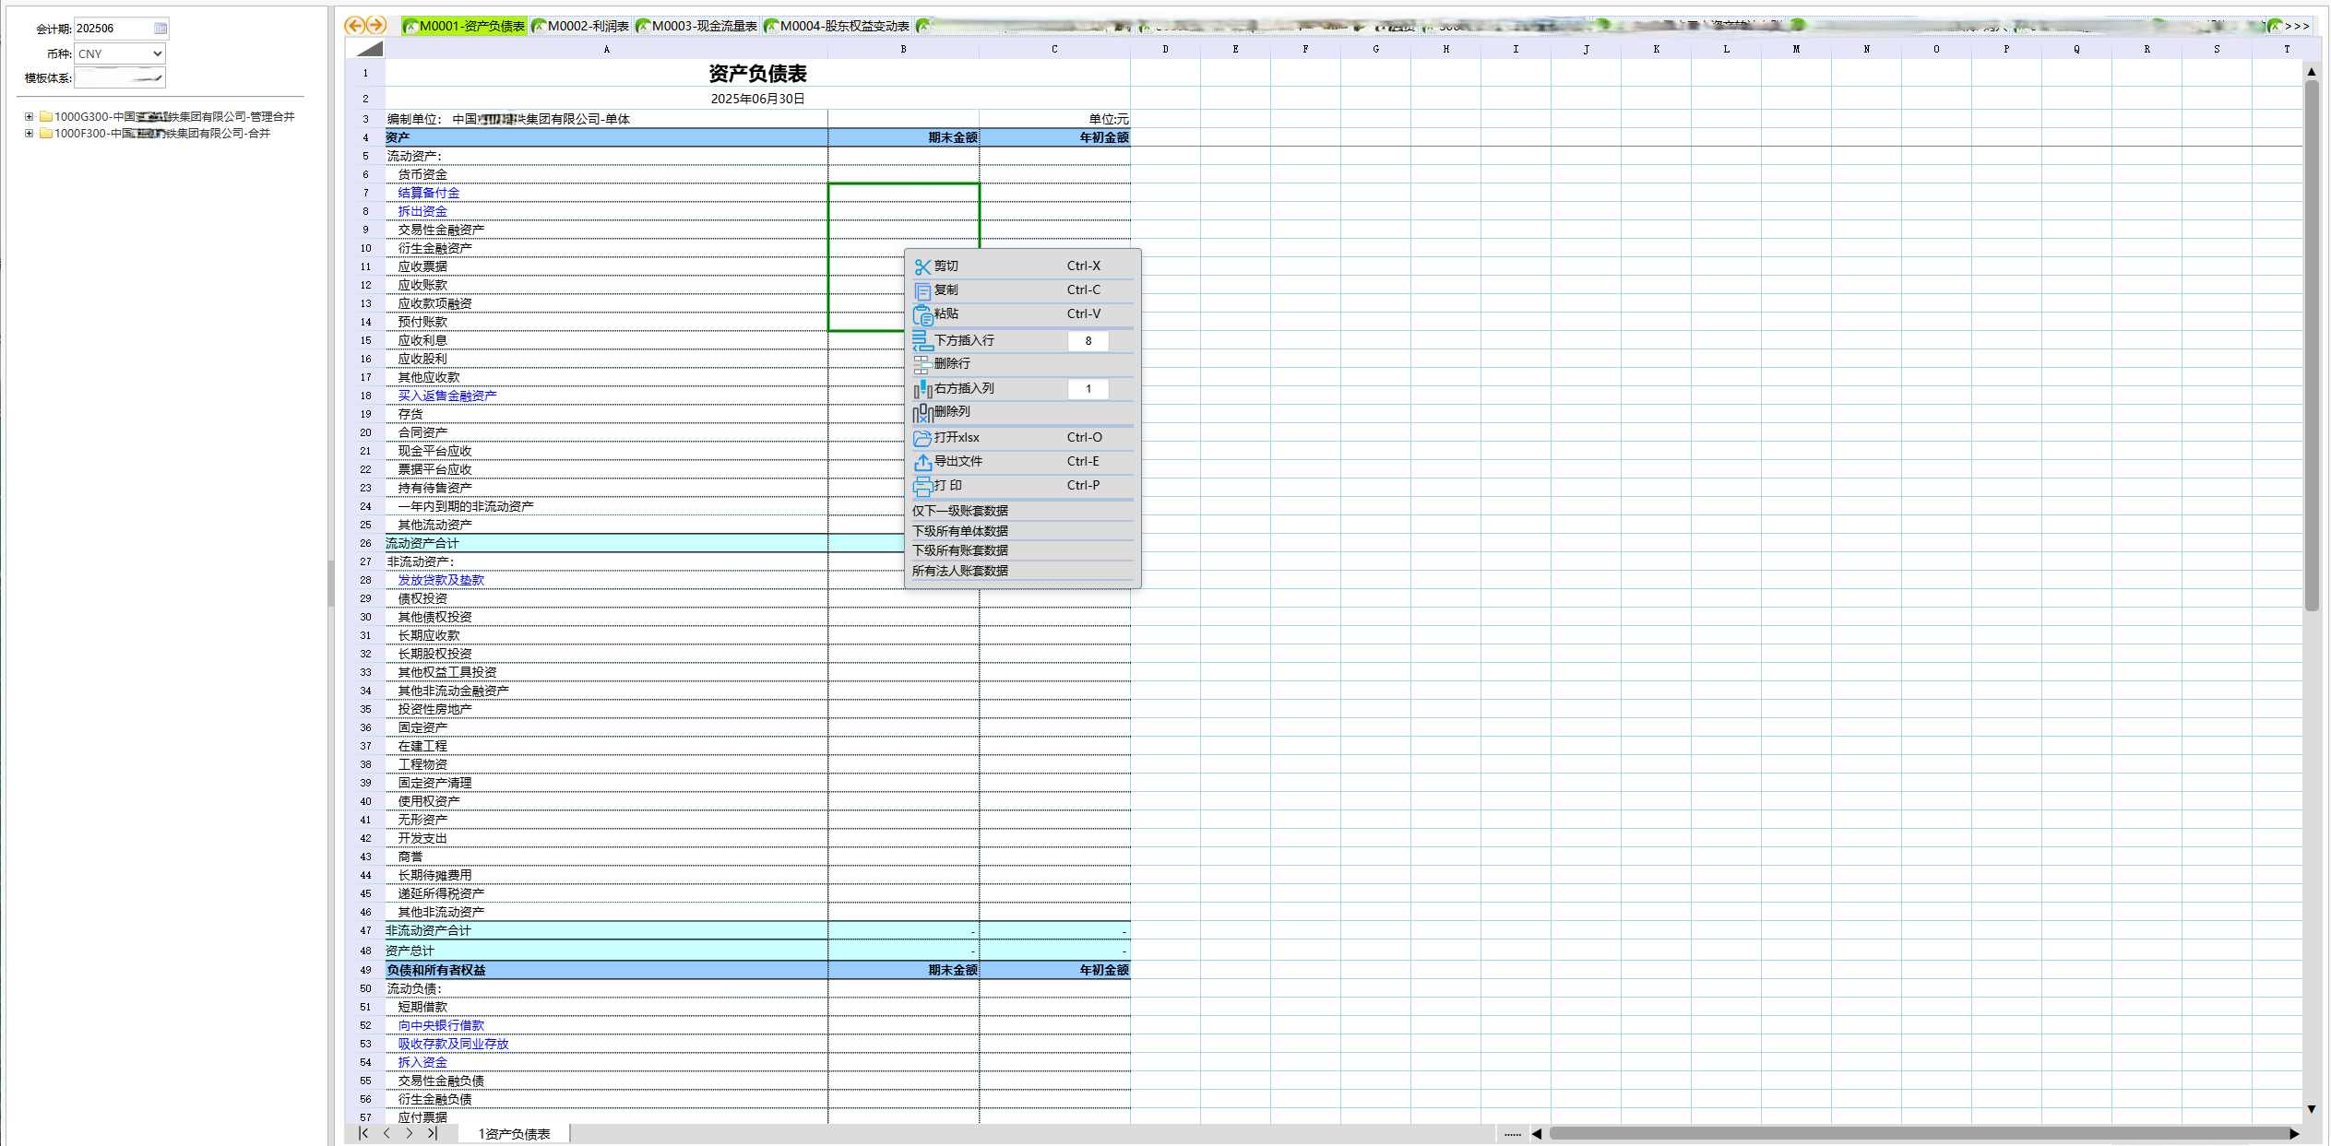Click the horizontal scrollbar right arrow
2331x1146 pixels.
(x=2295, y=1134)
